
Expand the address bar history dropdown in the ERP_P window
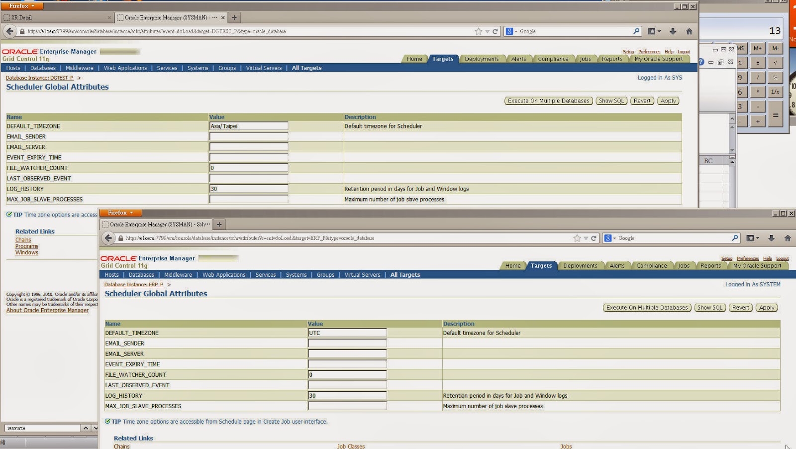click(x=586, y=238)
